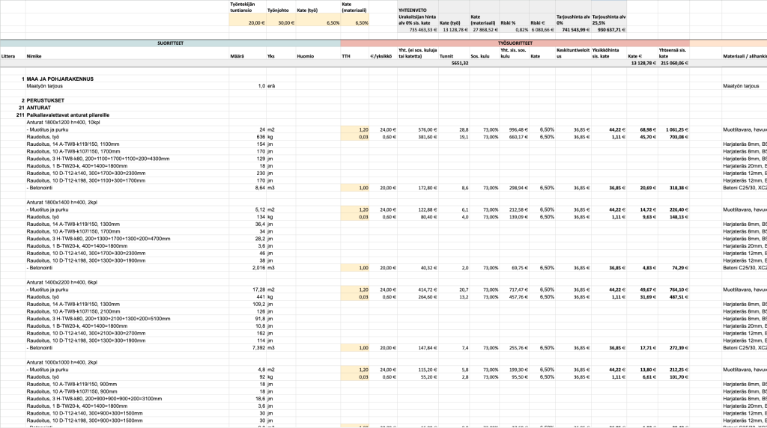Select the Nimike column header
Image resolution: width=767 pixels, height=428 pixels.
(34, 56)
